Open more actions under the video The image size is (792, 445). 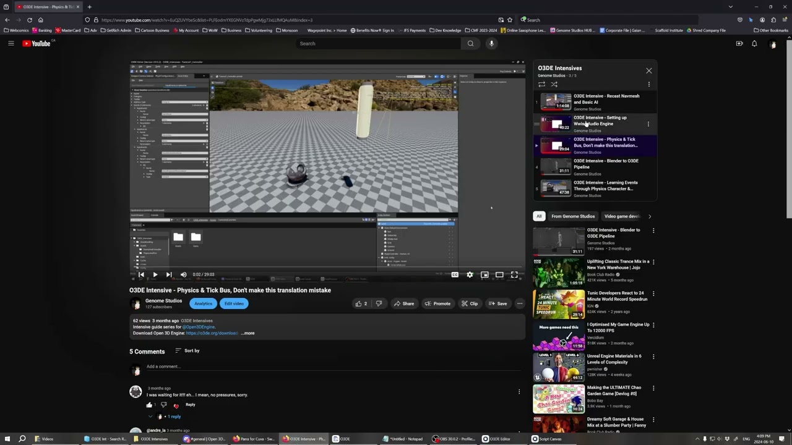coord(520,303)
